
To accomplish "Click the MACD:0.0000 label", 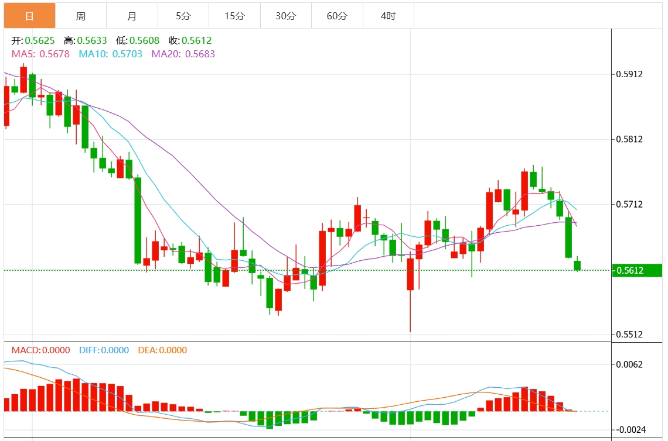I will pyautogui.click(x=40, y=350).
